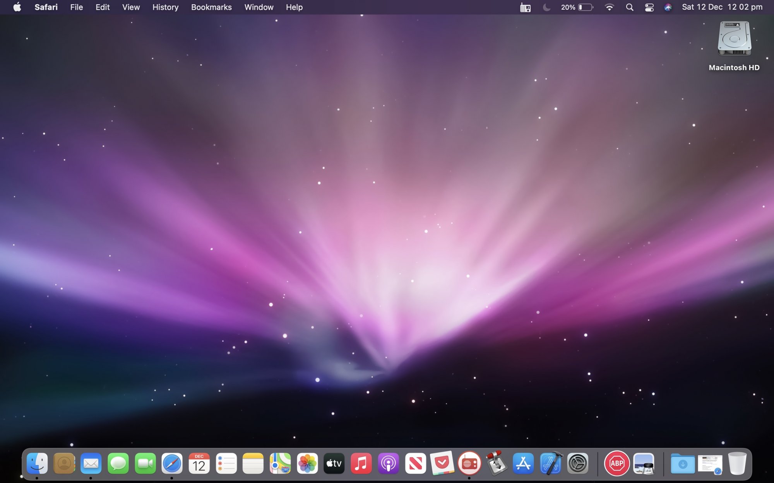Click the Pocket app Dock icon
This screenshot has height=483, width=774.
pos(442,463)
